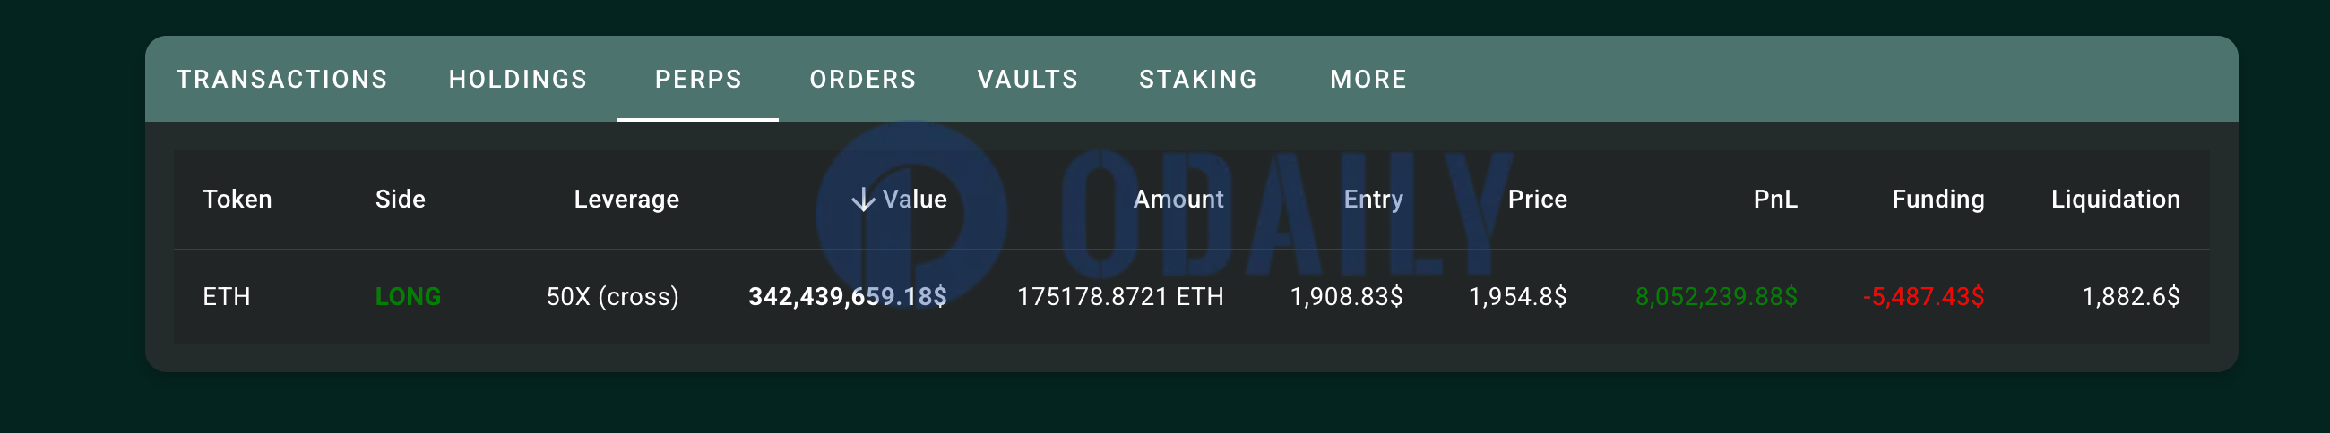
Task: Click the position value 342,439,659.18$
Action: click(x=848, y=297)
